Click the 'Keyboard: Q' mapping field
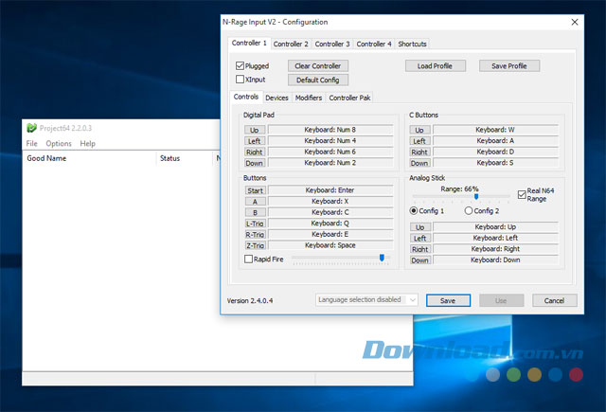The height and width of the screenshot is (412, 606). click(330, 223)
